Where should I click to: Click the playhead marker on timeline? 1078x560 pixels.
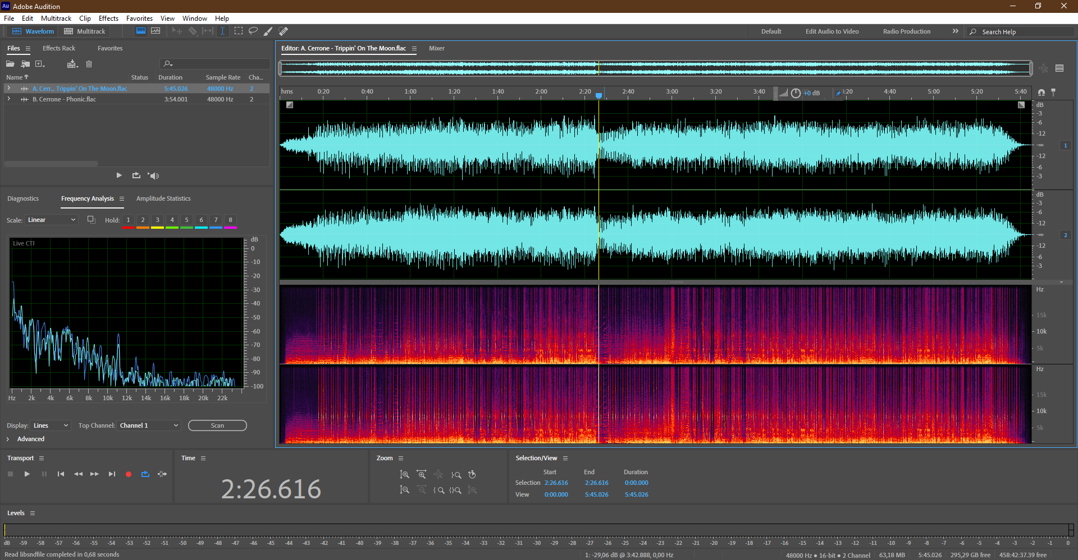pyautogui.click(x=599, y=96)
